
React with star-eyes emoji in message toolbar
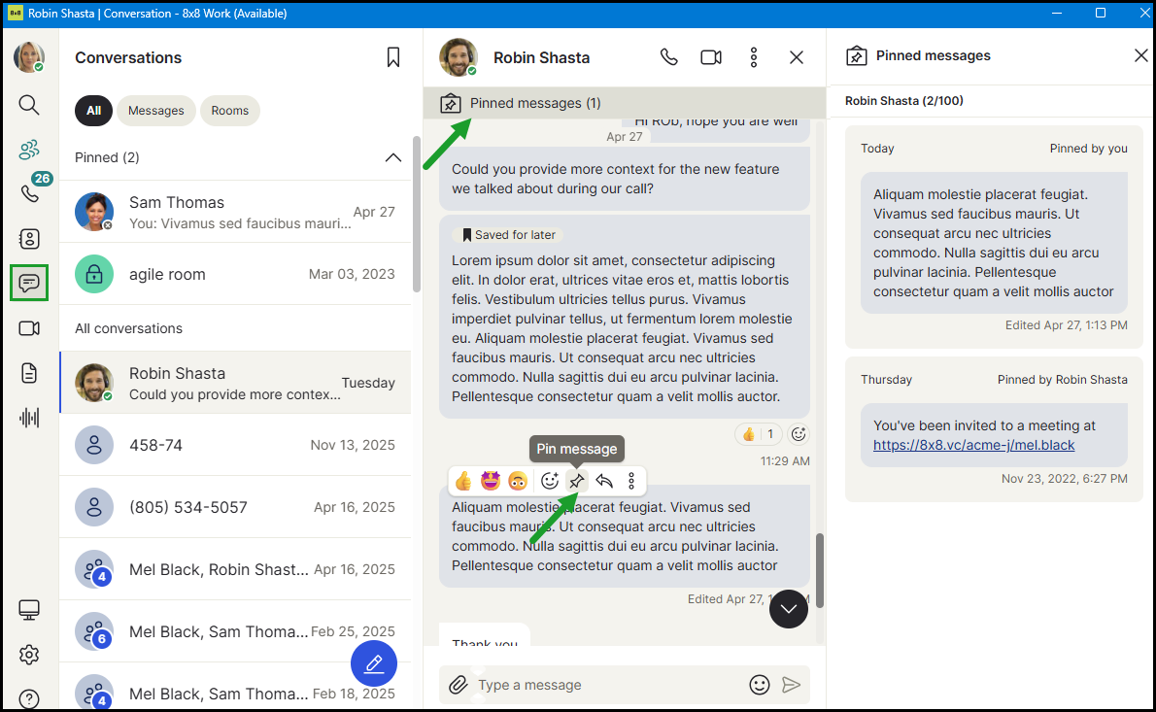[491, 481]
